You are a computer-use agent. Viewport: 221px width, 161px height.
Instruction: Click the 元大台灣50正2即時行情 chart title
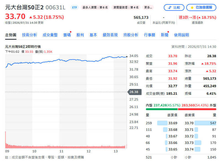[23, 47]
